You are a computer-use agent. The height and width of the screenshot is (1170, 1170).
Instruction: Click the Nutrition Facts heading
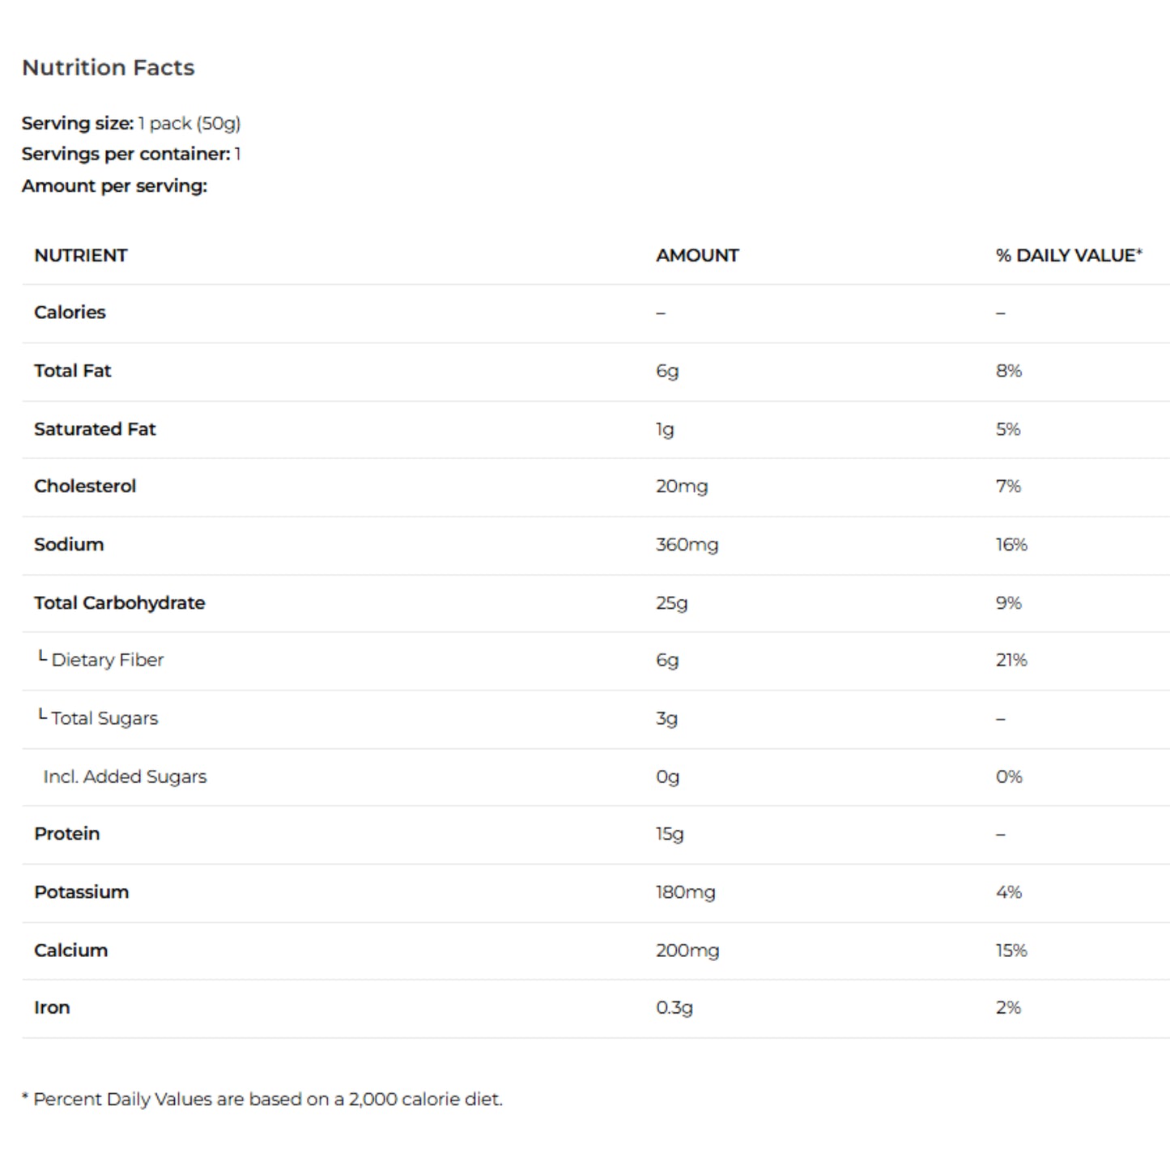(x=108, y=67)
